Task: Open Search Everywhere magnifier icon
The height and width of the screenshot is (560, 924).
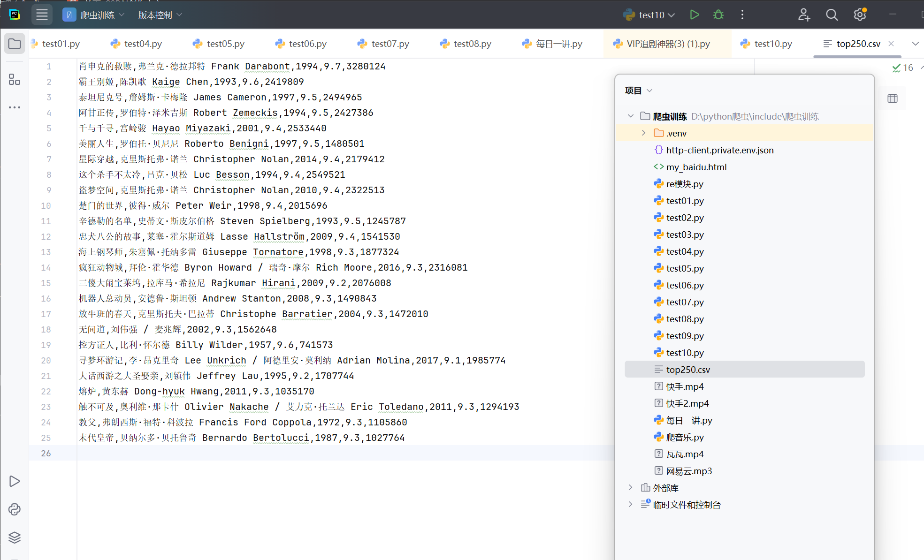Action: [x=832, y=15]
